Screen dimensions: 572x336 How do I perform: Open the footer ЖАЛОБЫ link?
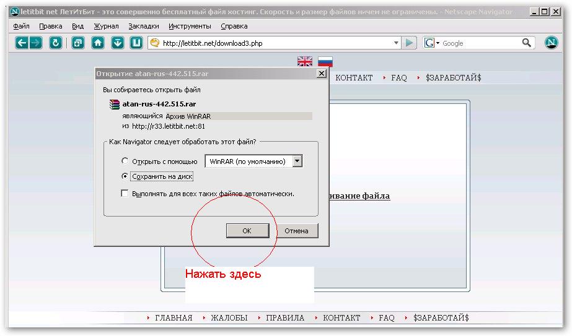(229, 318)
